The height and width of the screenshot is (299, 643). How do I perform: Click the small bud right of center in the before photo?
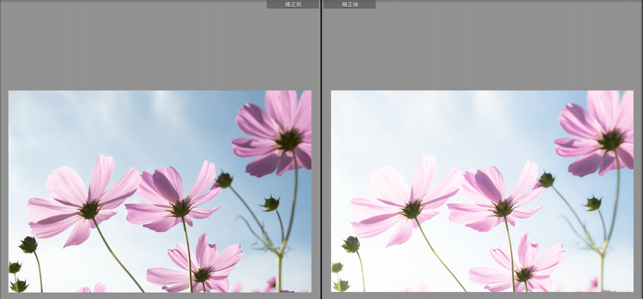pos(271,204)
